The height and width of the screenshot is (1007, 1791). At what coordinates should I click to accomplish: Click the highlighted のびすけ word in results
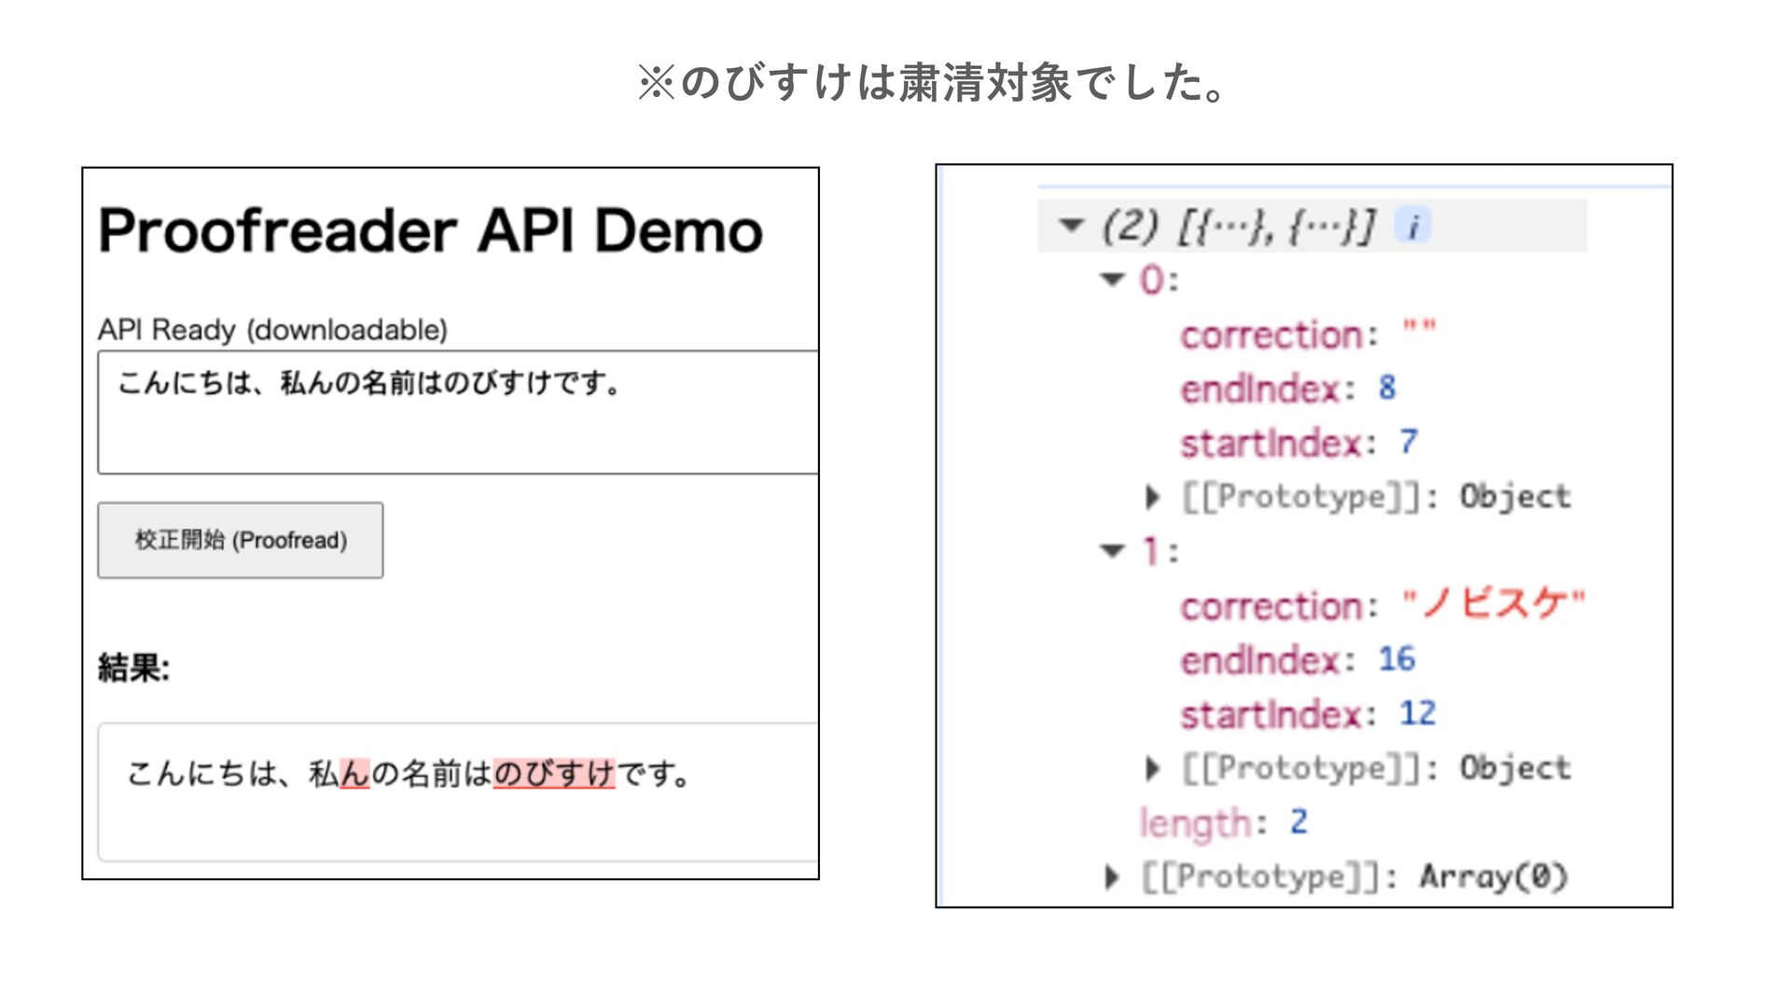click(553, 774)
